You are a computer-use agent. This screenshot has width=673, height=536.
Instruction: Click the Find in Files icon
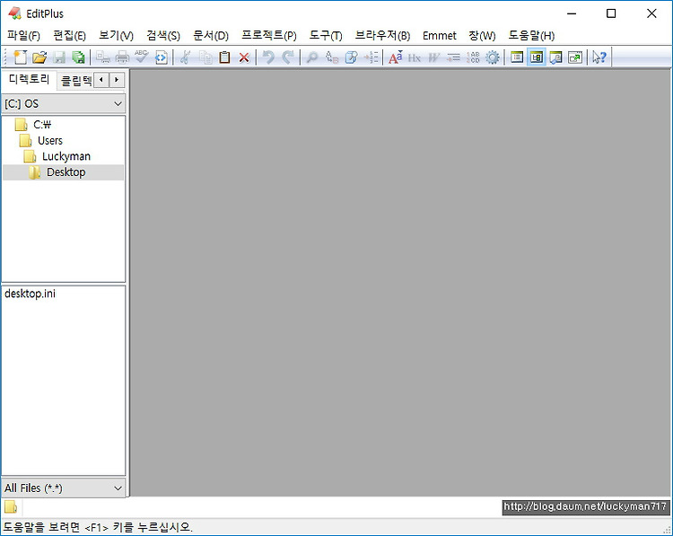pos(351,57)
